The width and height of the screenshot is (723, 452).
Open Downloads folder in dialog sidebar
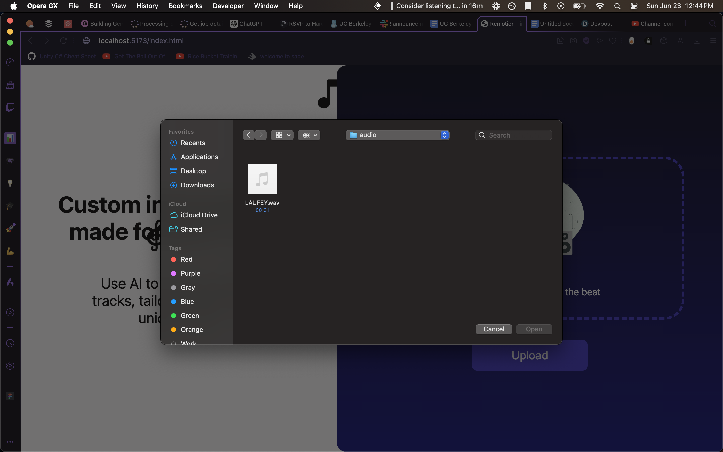[x=197, y=185]
